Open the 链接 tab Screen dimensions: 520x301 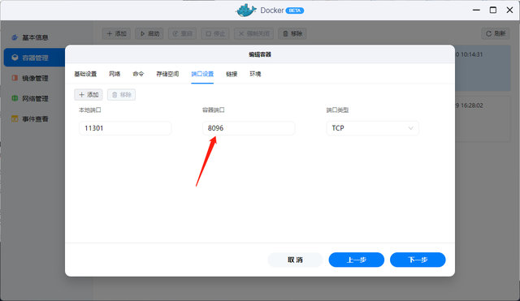click(x=232, y=74)
